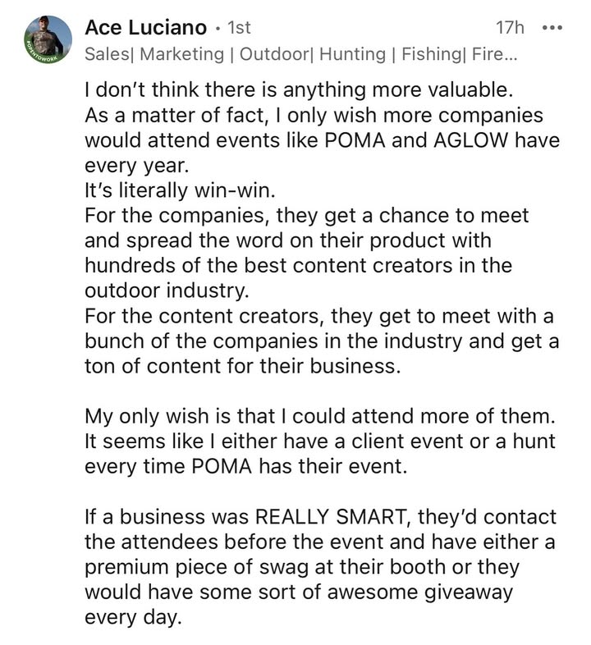Click the final line "every day."
This screenshot has height=645, width=591.
pyautogui.click(x=133, y=617)
